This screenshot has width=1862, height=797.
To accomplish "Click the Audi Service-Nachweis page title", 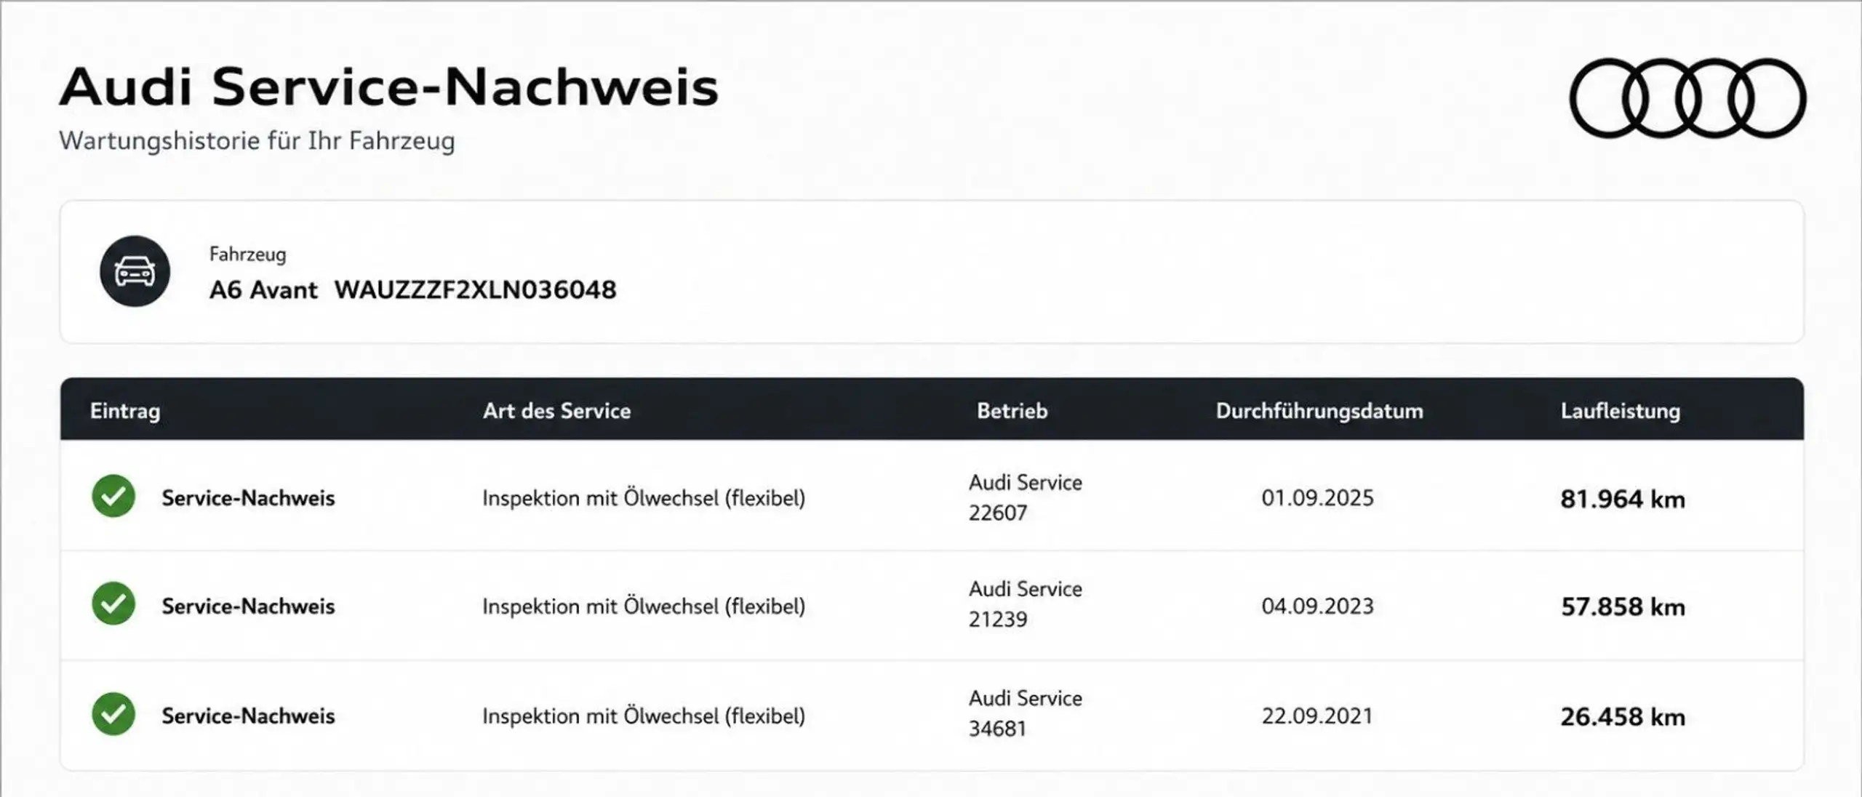I will (389, 87).
